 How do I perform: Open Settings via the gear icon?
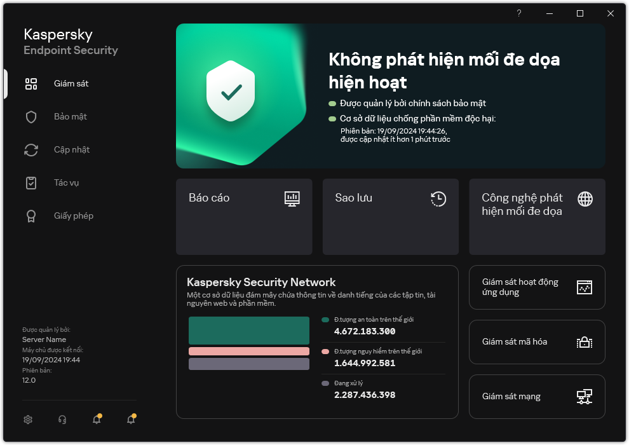[x=28, y=420]
